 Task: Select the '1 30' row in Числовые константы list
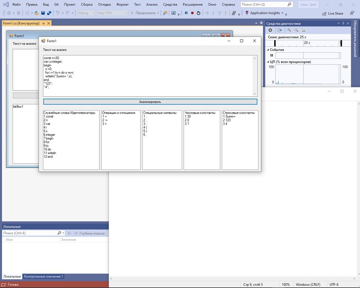(202, 116)
